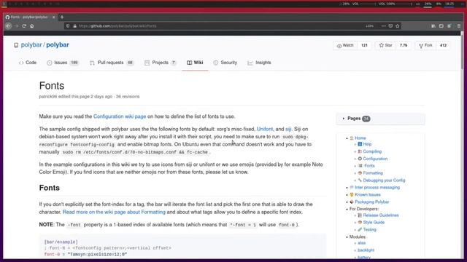This screenshot has width=467, height=262.
Task: Open the Firefox hamburger menu
Action: [x=459, y=26]
